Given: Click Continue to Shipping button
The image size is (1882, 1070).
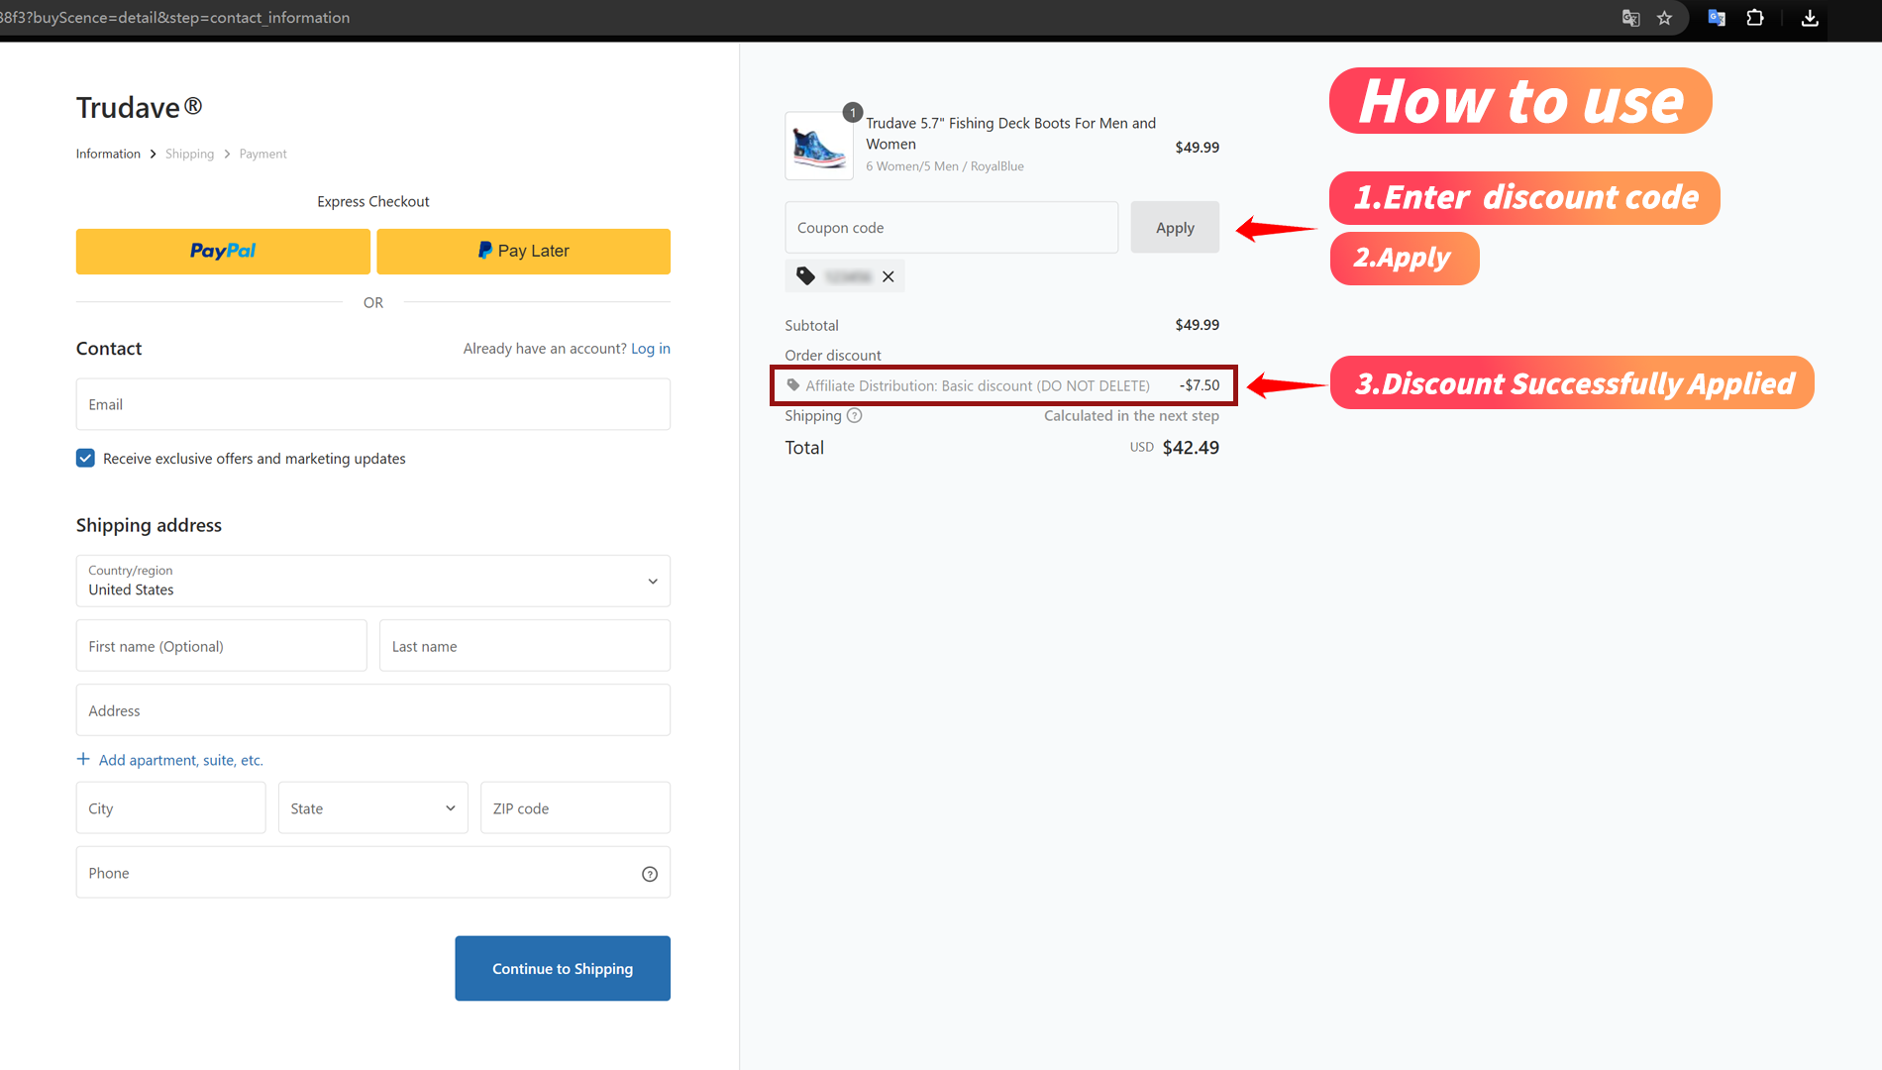Looking at the screenshot, I should (x=563, y=968).
